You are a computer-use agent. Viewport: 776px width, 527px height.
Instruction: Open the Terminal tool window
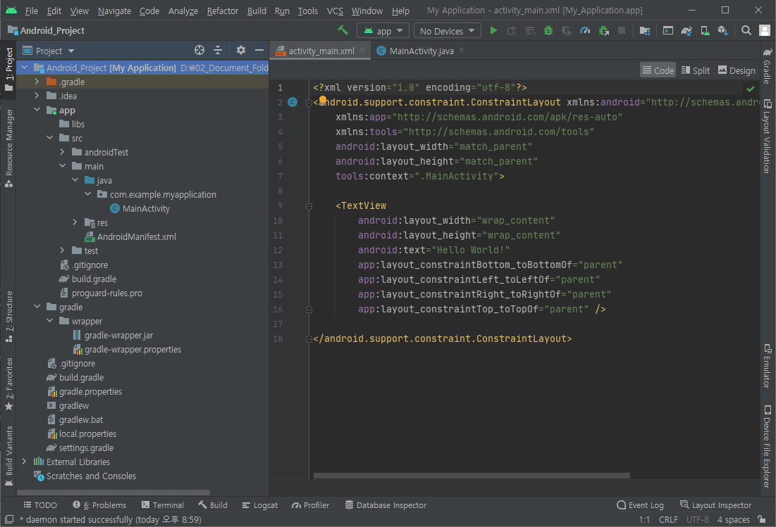click(162, 504)
